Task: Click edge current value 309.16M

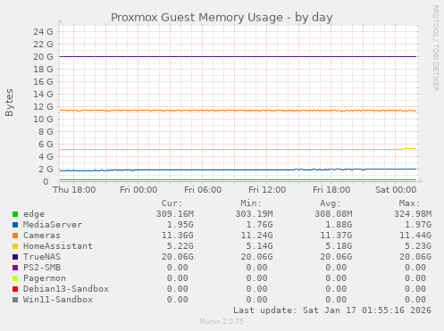Action: [x=175, y=214]
